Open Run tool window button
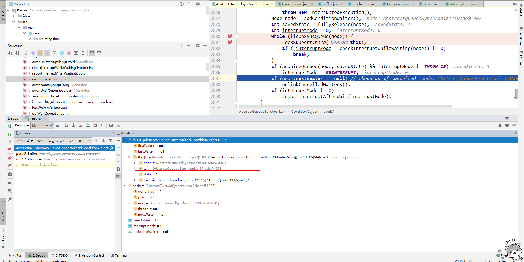The image size is (524, 262). pyautogui.click(x=16, y=255)
